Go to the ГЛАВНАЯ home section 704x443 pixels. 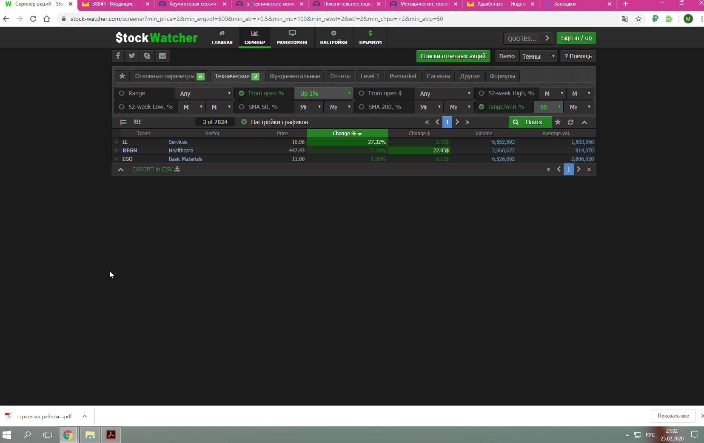coord(222,37)
